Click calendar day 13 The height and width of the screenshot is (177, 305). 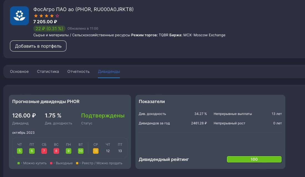(x=120, y=151)
